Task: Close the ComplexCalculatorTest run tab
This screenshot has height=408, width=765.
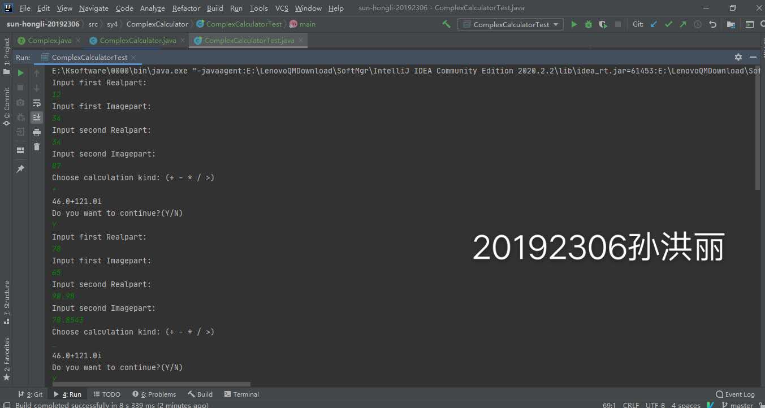Action: pyautogui.click(x=133, y=58)
